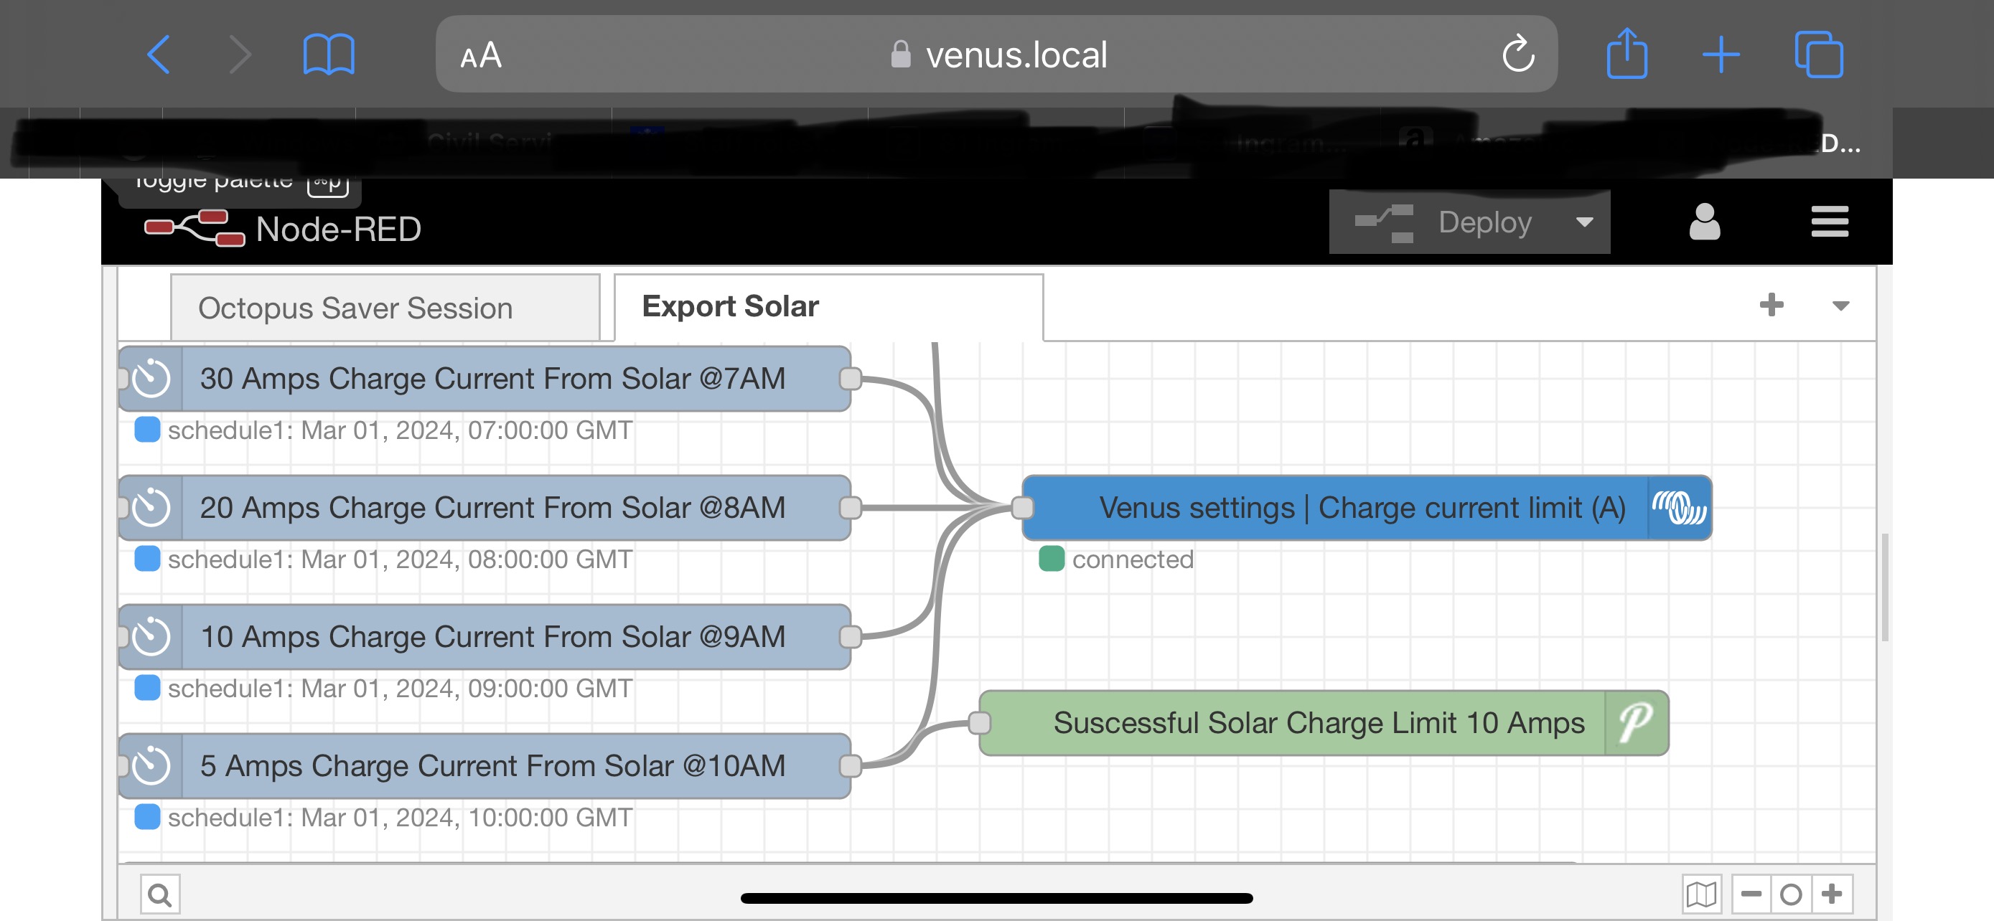Screen dimensions: 1994x921
Task: Open the Node-RED hamburger menu
Action: click(1830, 222)
